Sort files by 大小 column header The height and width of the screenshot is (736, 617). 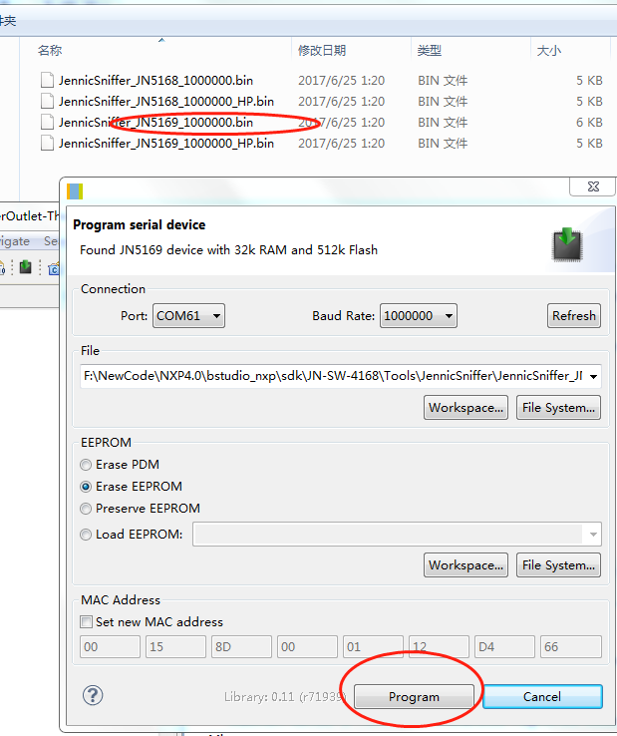(548, 50)
